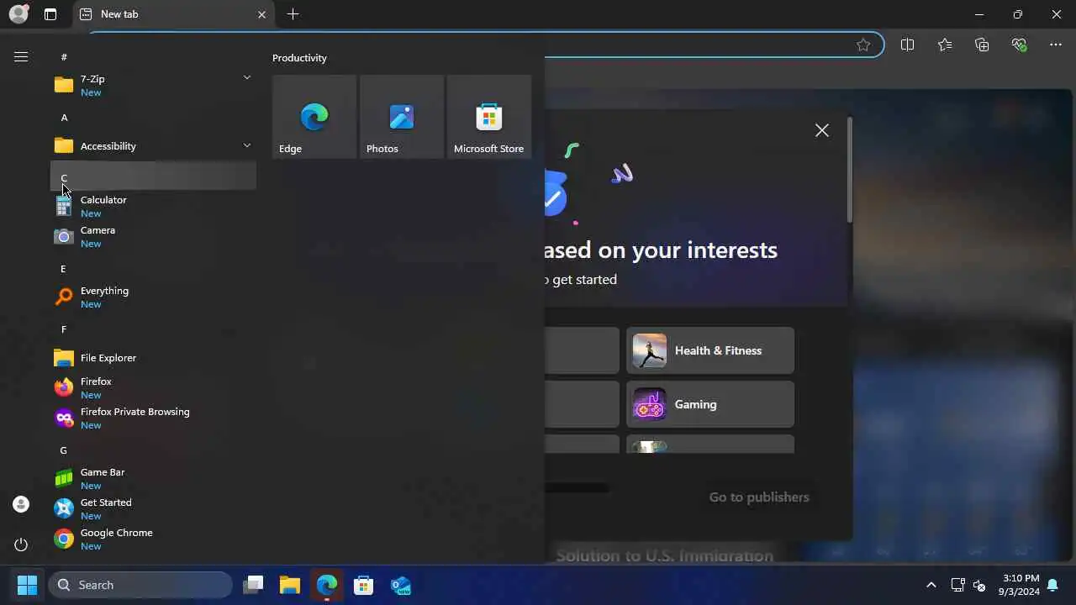Screen dimensions: 1076x605
Task: Click the user account icon in Start
Action: (21, 504)
